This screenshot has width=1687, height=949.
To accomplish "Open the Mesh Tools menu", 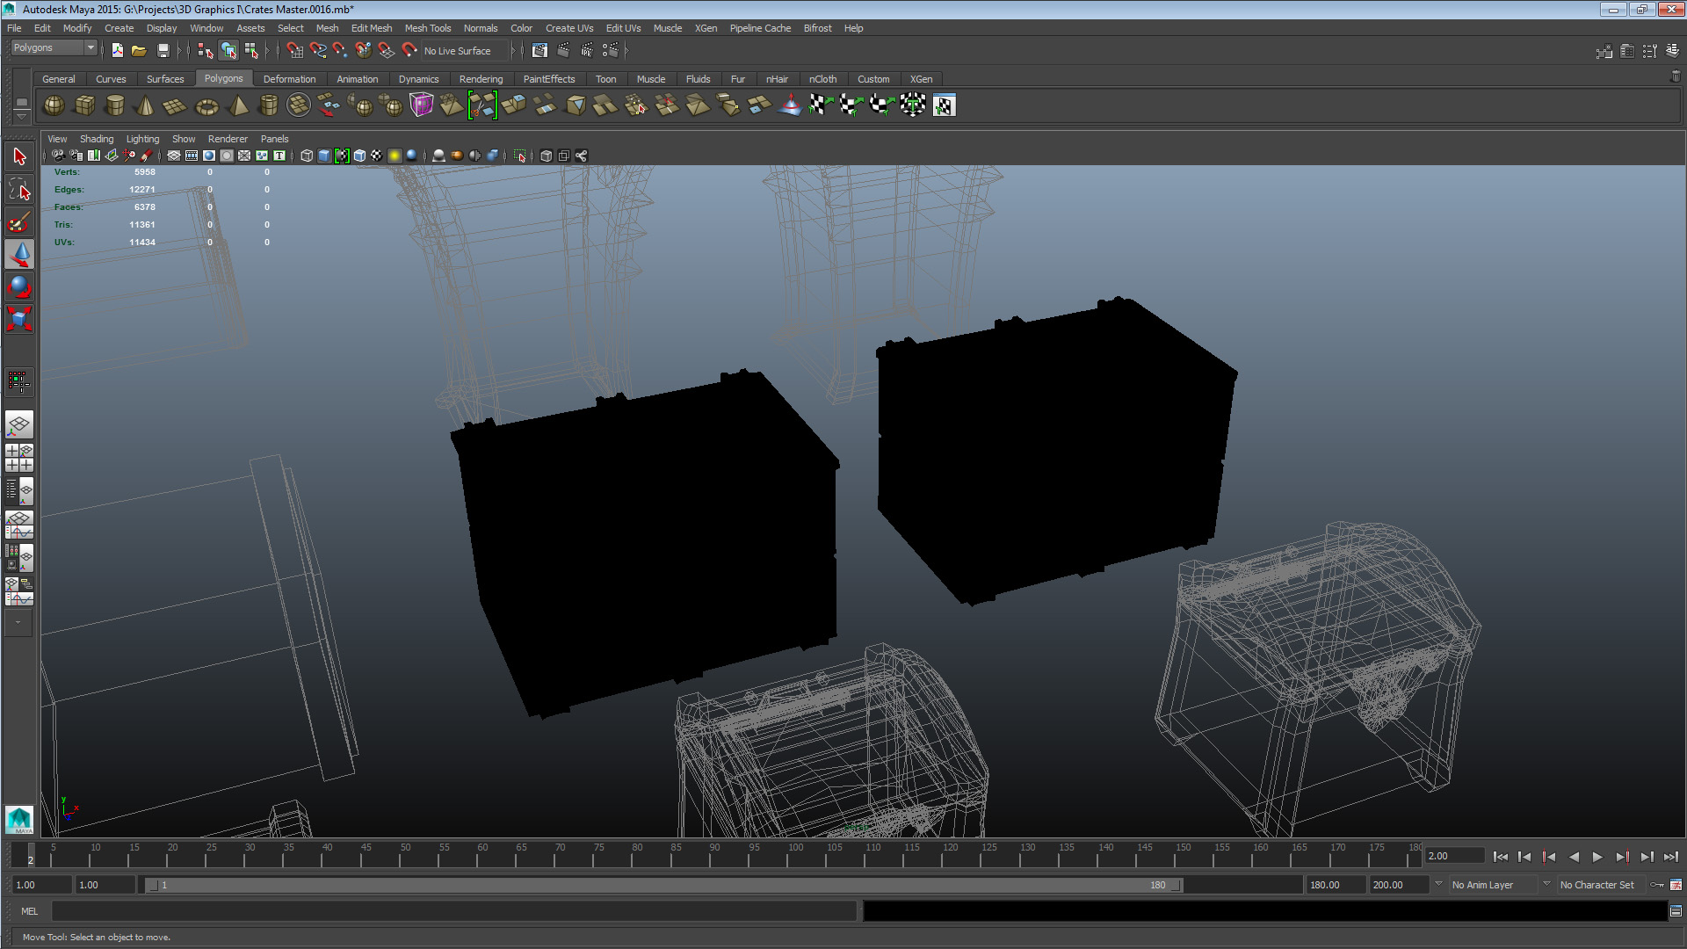I will click(x=427, y=28).
